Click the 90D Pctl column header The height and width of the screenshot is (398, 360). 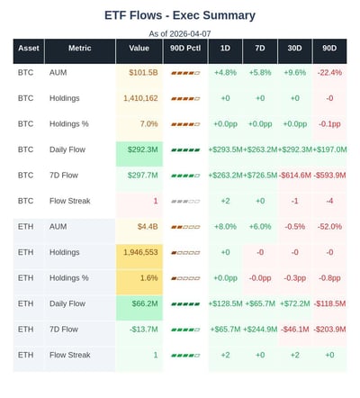click(185, 51)
